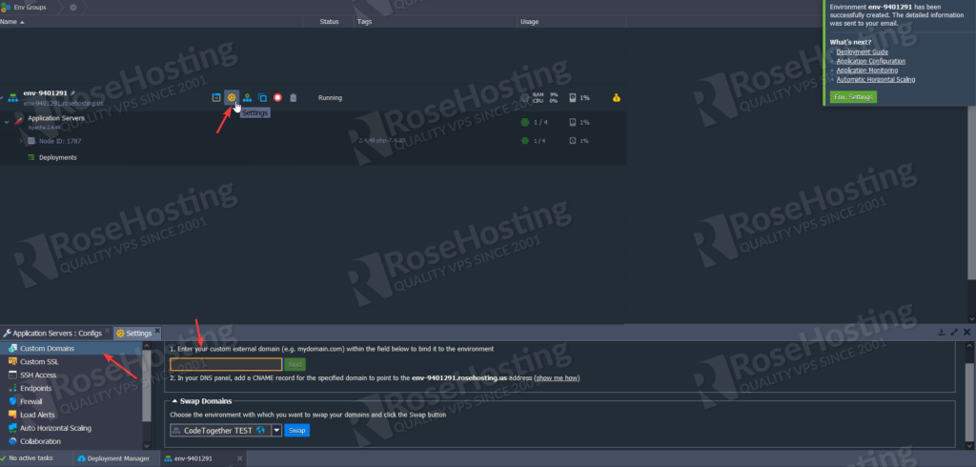Image resolution: width=976 pixels, height=467 pixels.
Task: Click the Running status text
Action: coord(330,98)
